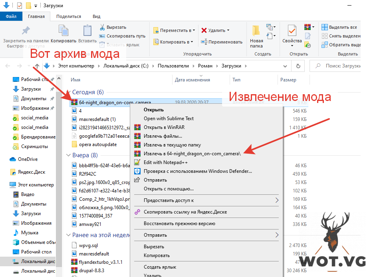Click the Copy path button
The image size is (373, 277).
123,36
